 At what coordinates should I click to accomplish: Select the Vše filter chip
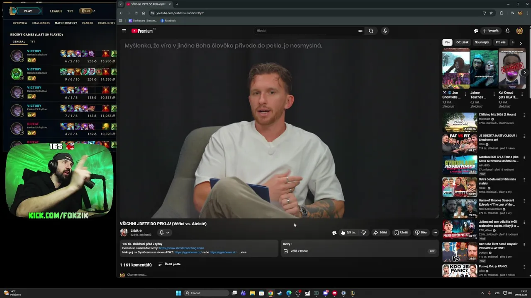tap(447, 42)
